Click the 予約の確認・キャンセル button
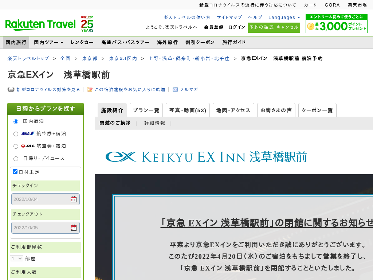This screenshot has width=373, height=280. [x=274, y=27]
